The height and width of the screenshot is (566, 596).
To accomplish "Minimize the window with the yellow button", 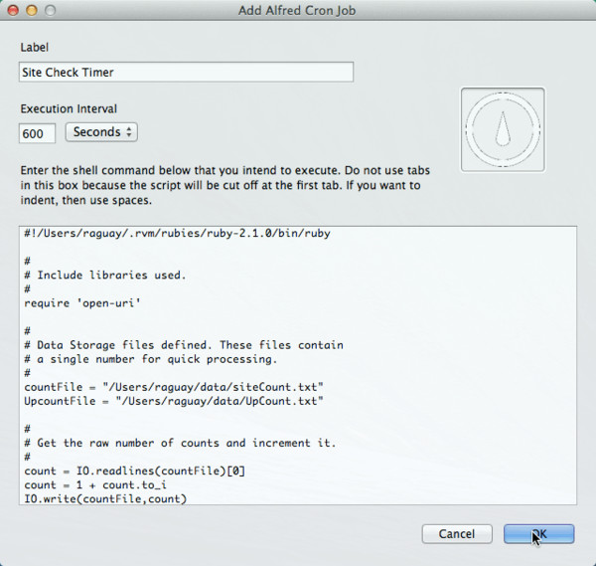I will click(x=32, y=10).
